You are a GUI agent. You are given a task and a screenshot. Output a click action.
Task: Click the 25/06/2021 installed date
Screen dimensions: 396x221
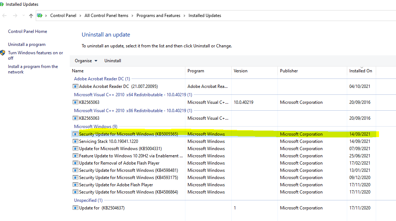click(360, 156)
